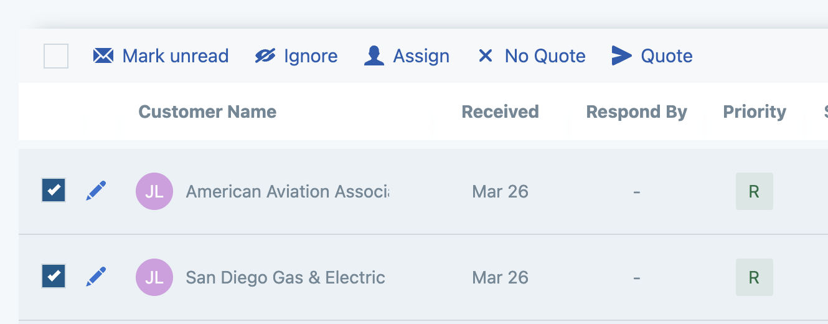
Task: Sort by the Received column header
Action: (500, 112)
